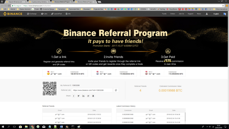
Task: Open the Info menu item
Action: pyautogui.click(x=68, y=14)
